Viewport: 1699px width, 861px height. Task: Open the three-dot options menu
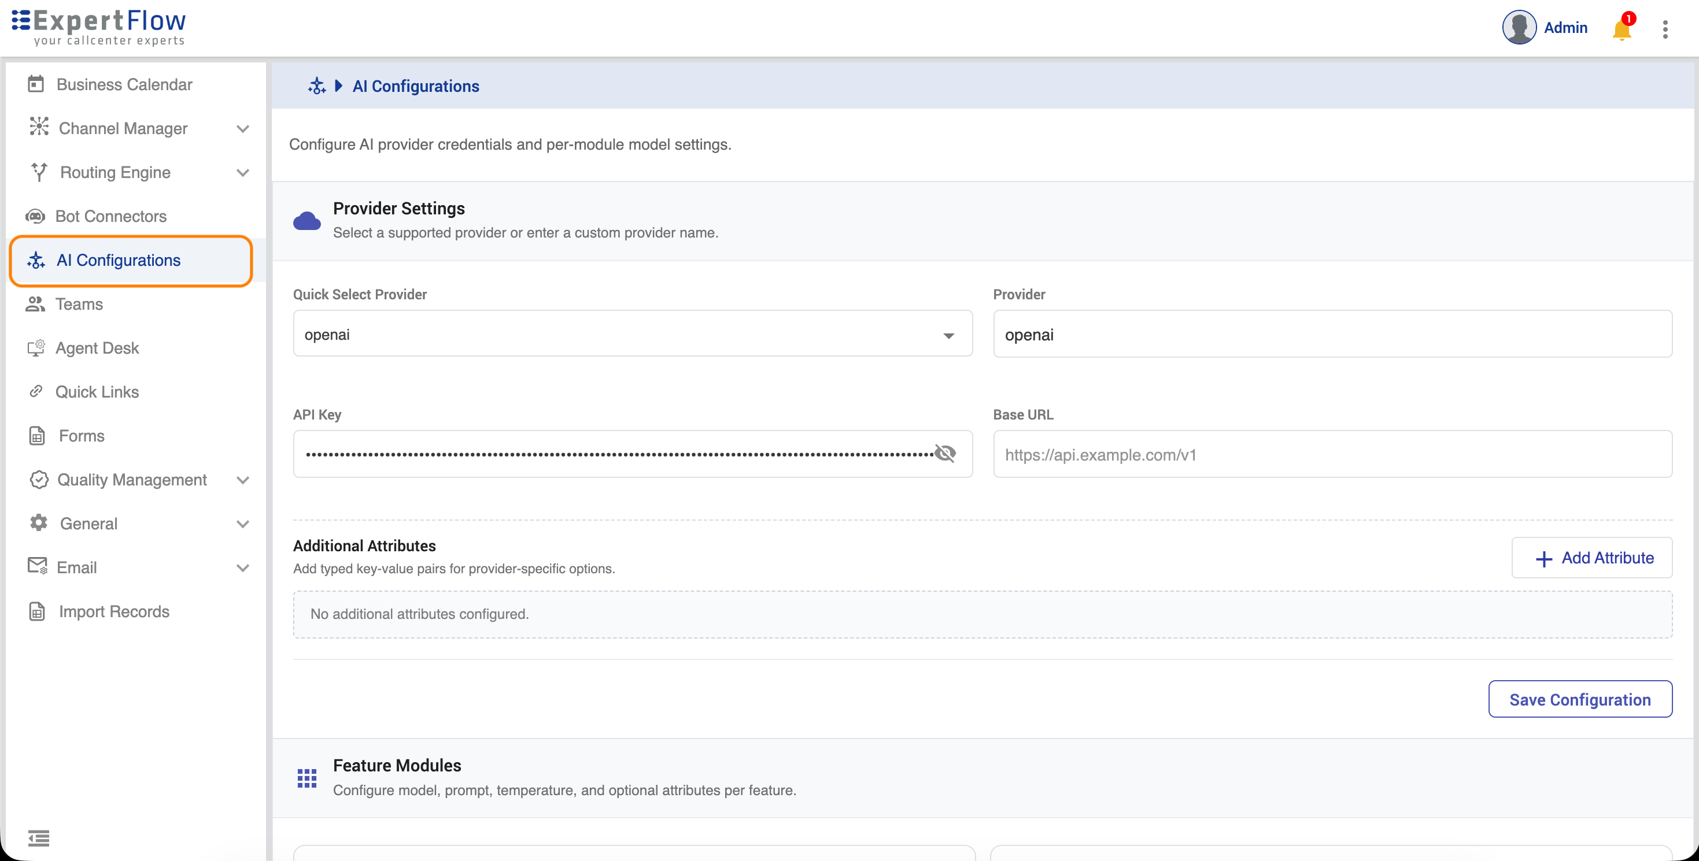point(1665,29)
